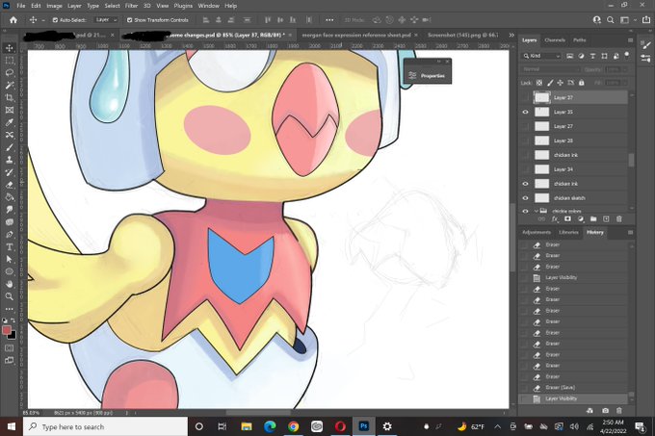Switch to the Libraries tab
The width and height of the screenshot is (655, 436).
click(x=568, y=232)
